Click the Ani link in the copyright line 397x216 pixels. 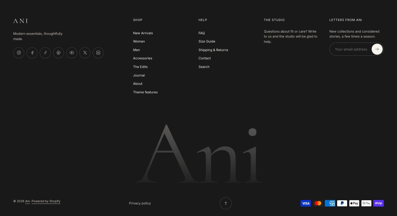(x=28, y=201)
